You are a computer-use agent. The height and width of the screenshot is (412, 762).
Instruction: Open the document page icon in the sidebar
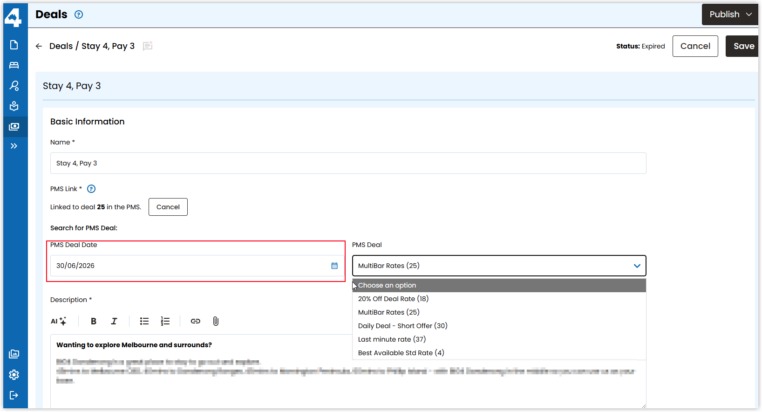[x=14, y=45]
